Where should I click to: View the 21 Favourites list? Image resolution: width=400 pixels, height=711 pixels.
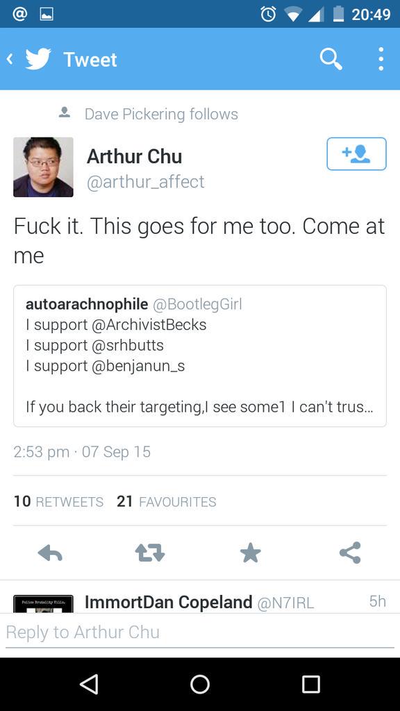pyautogui.click(x=167, y=501)
